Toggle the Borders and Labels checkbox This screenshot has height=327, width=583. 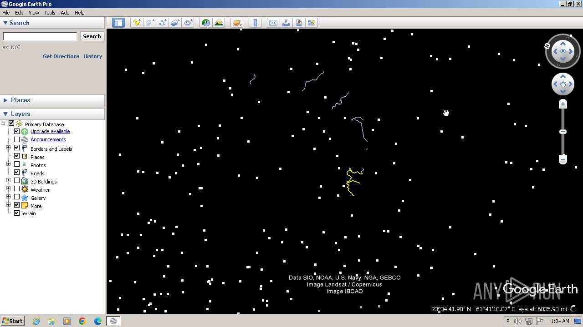pos(17,148)
